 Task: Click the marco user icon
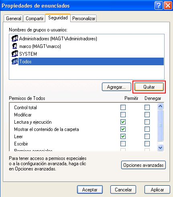(15, 46)
